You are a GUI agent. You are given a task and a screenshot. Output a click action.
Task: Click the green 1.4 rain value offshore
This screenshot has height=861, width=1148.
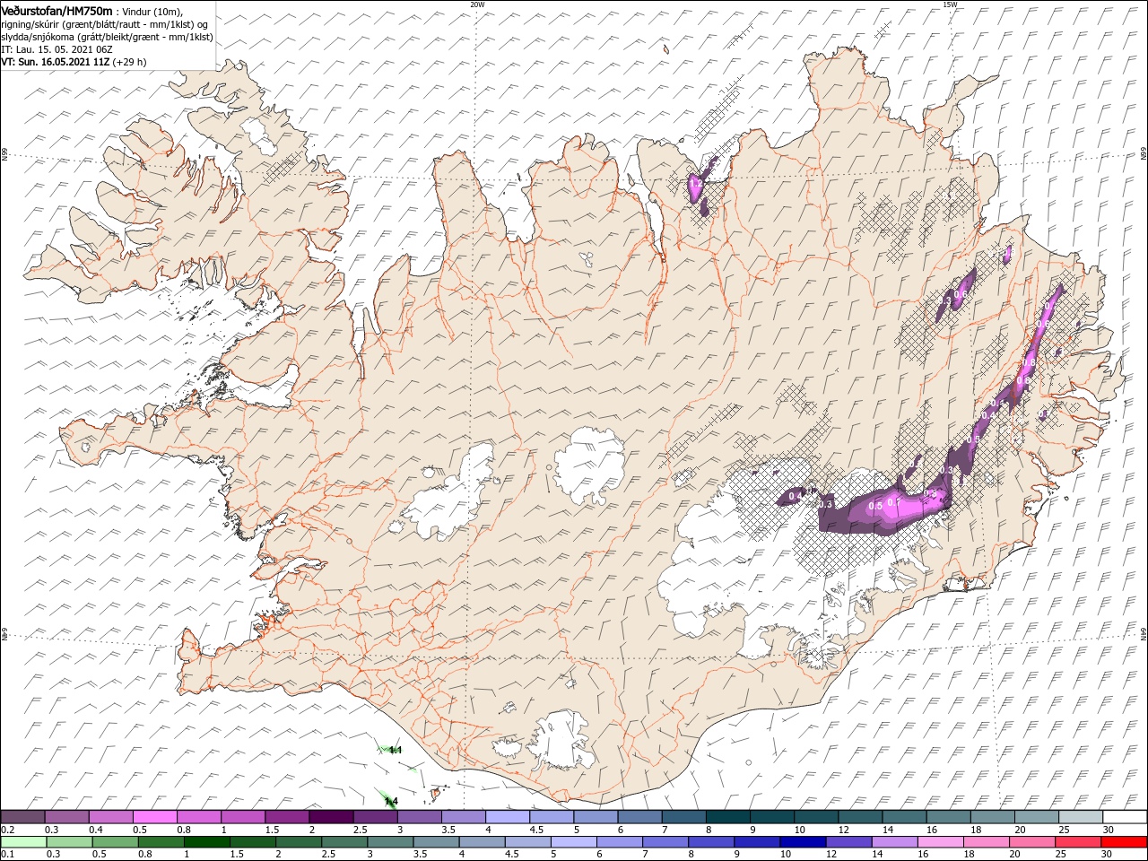click(390, 801)
